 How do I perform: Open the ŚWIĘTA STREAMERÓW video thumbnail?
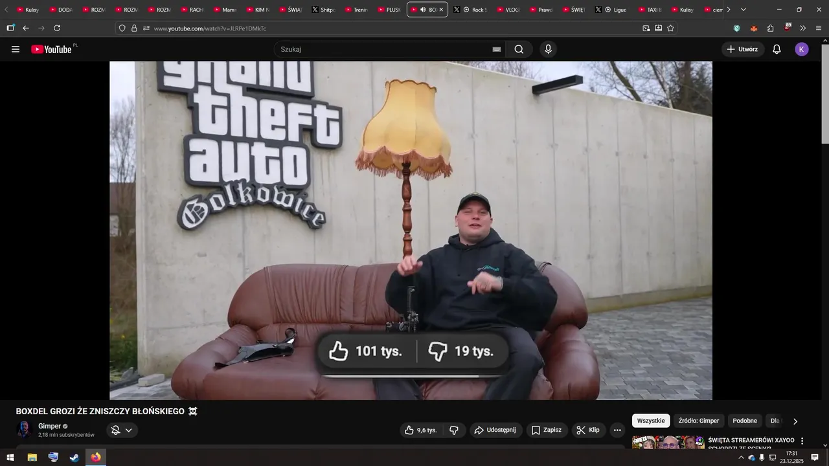pyautogui.click(x=668, y=443)
